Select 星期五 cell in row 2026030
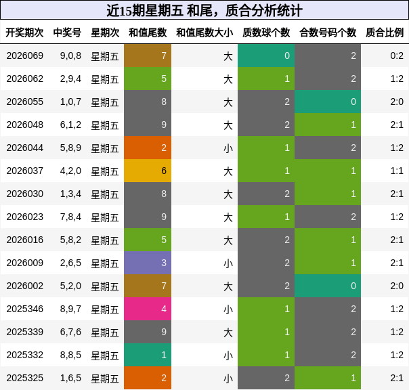 click(105, 194)
